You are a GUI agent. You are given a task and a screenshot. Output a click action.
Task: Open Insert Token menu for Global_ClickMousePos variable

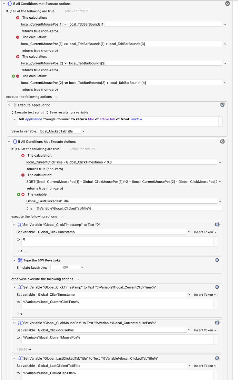click(205, 330)
